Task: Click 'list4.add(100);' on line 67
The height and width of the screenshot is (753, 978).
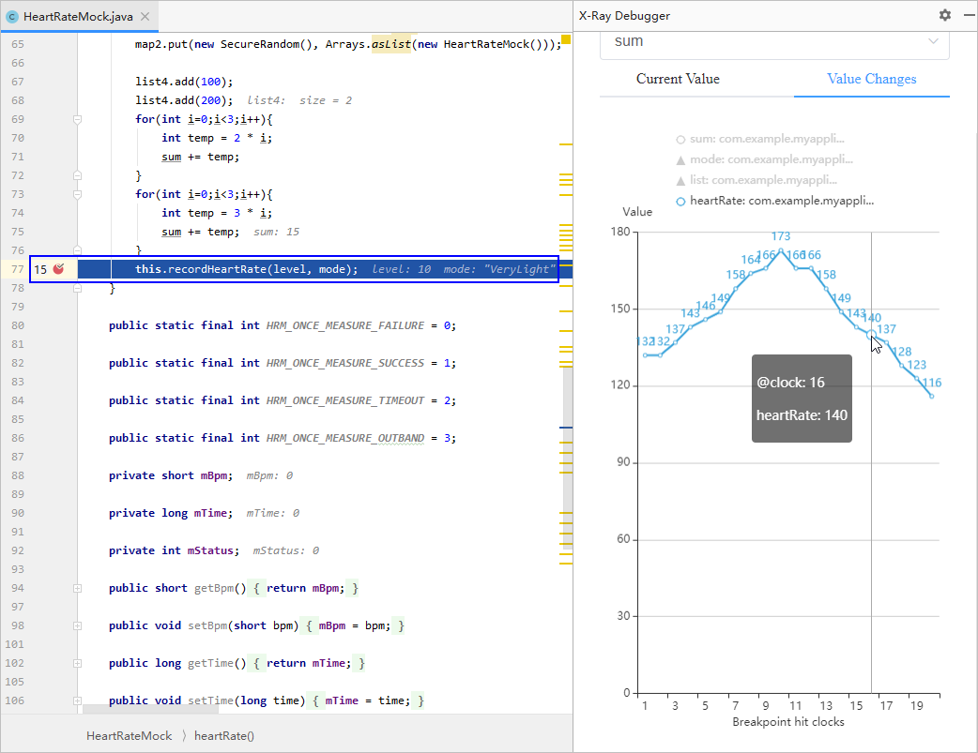Action: [x=184, y=82]
